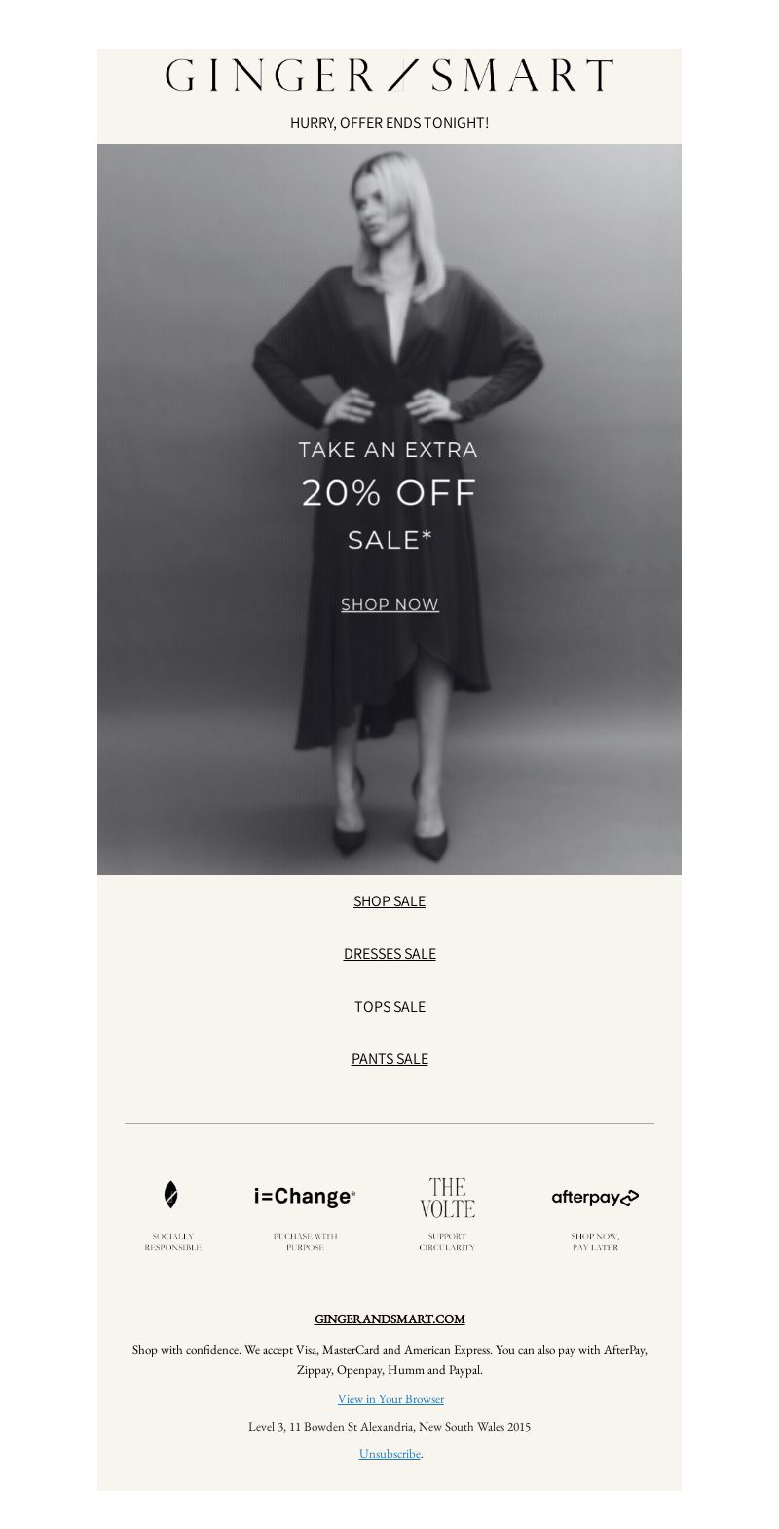This screenshot has width=779, height=1529.
Task: Click Socially Responsible caption
Action: 172,1242
